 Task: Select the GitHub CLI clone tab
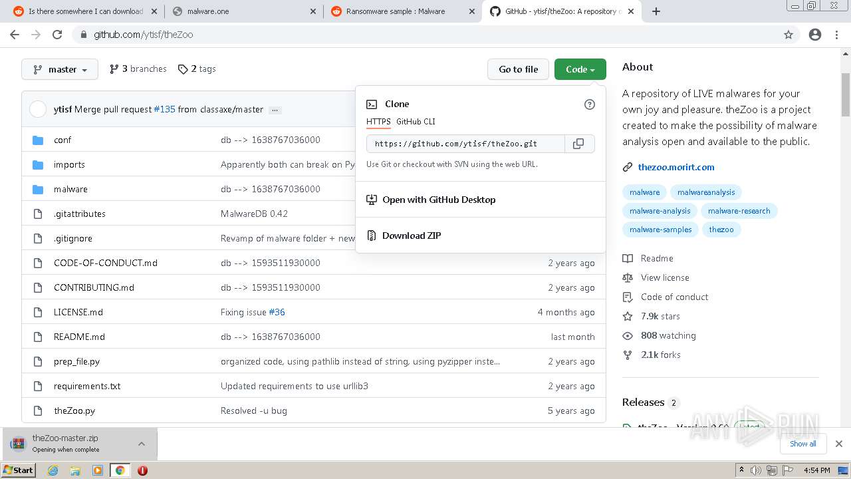416,122
